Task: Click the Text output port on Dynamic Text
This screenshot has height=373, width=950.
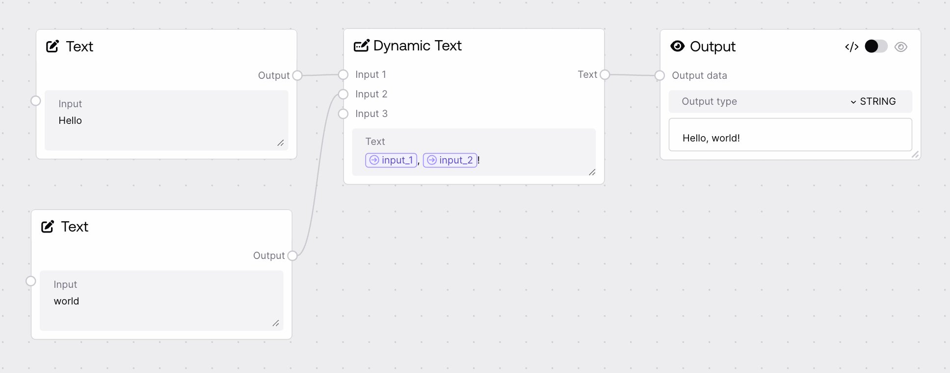Action: click(x=605, y=74)
